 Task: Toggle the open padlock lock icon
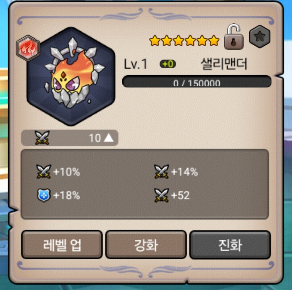click(234, 37)
